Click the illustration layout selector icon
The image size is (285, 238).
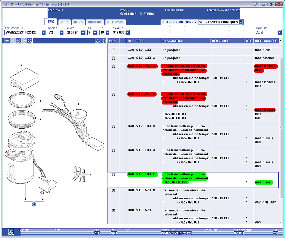tap(98, 41)
